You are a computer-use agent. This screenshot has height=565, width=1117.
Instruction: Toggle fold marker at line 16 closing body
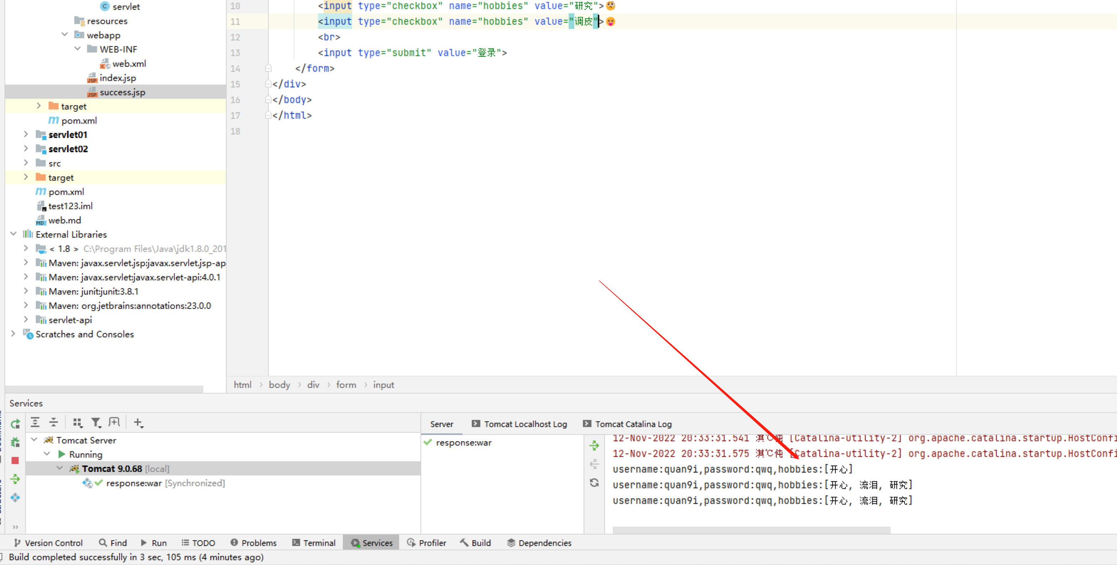269,100
